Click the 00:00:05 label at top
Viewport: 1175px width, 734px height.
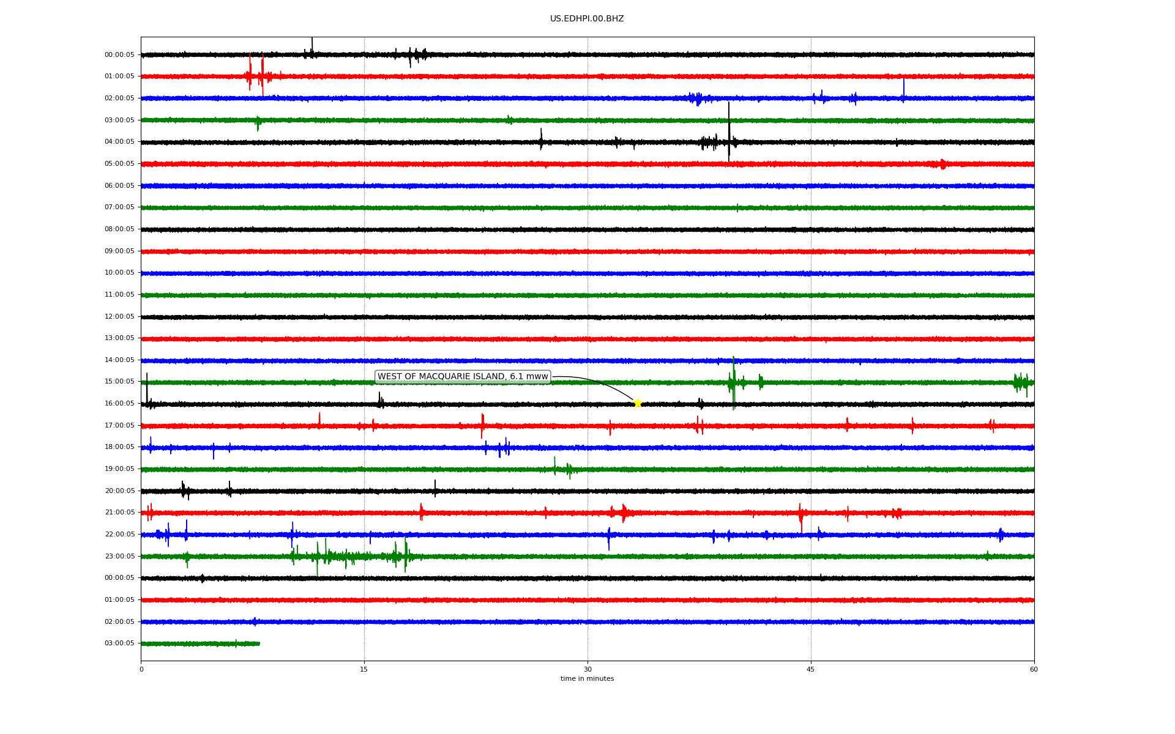[x=119, y=55]
